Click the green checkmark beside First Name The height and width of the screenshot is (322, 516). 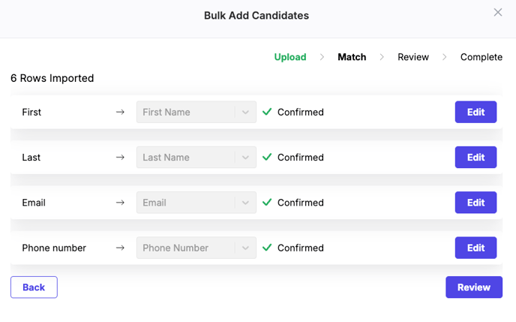pyautogui.click(x=267, y=112)
